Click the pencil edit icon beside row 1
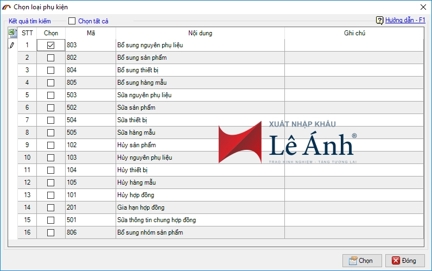Image resolution: width=432 pixels, height=271 pixels. pos(12,46)
